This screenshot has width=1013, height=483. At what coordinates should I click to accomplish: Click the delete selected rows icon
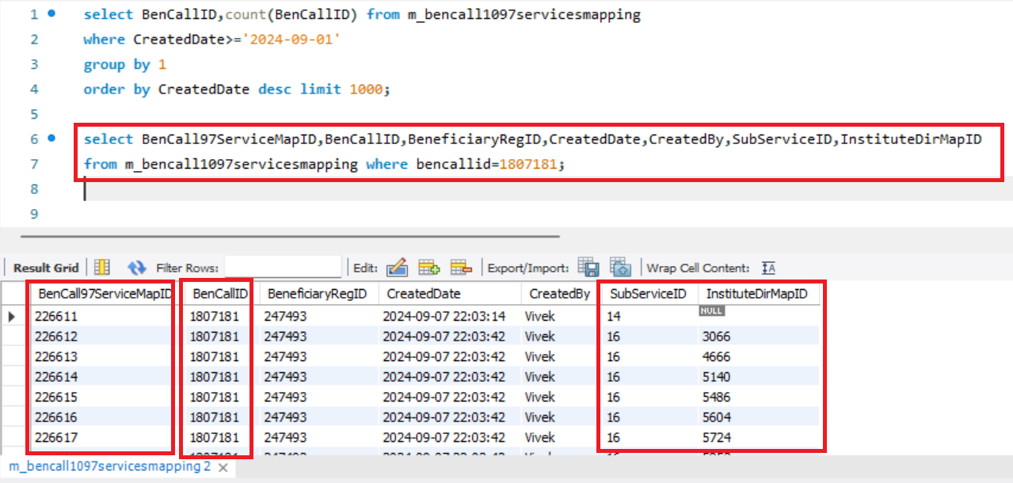pos(461,268)
